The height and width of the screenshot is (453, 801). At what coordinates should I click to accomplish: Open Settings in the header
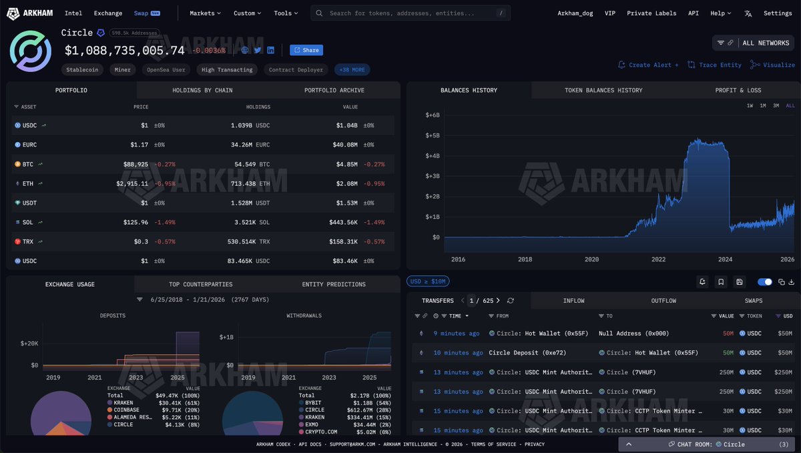pos(778,13)
